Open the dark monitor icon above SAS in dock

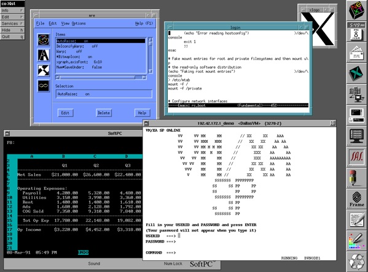coord(356,136)
